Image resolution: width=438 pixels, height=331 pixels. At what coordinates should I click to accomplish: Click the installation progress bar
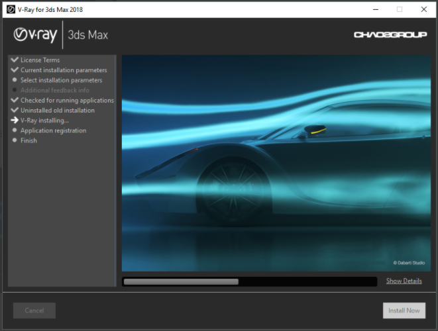tap(249, 281)
